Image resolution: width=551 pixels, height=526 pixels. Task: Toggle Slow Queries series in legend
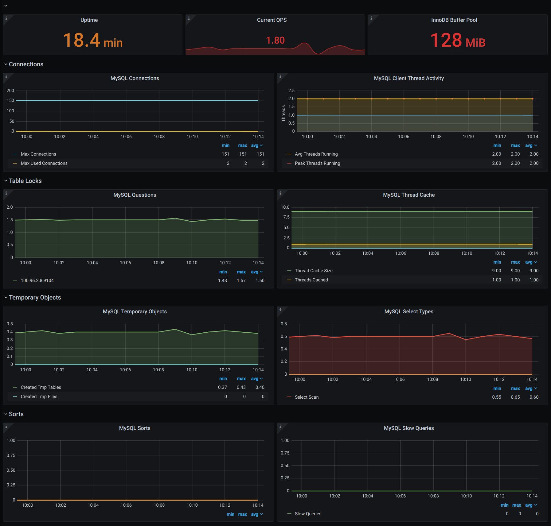pyautogui.click(x=308, y=514)
